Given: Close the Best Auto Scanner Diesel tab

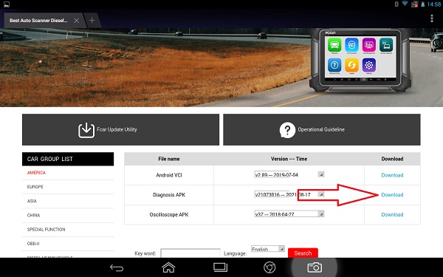Looking at the screenshot, I should [x=76, y=21].
